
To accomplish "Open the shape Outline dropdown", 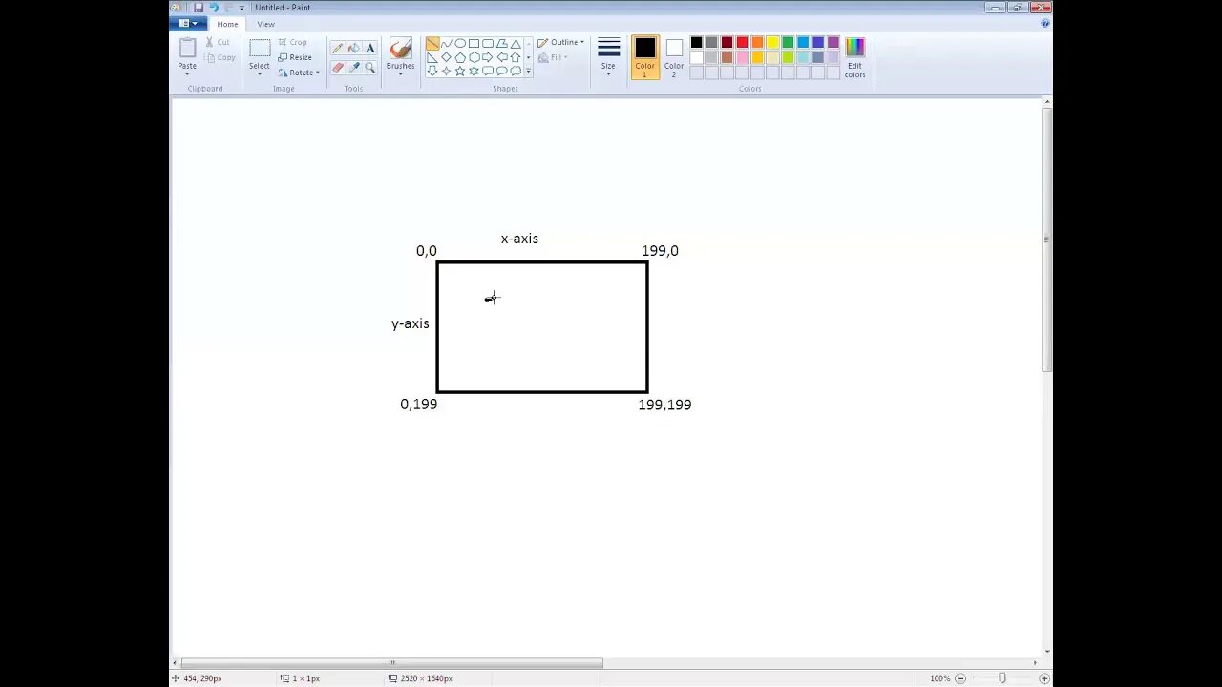I will (x=560, y=42).
